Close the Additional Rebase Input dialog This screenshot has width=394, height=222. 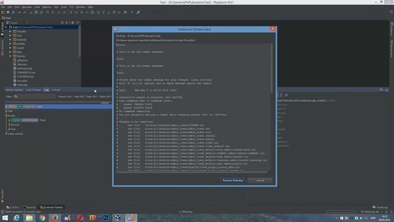273,29
